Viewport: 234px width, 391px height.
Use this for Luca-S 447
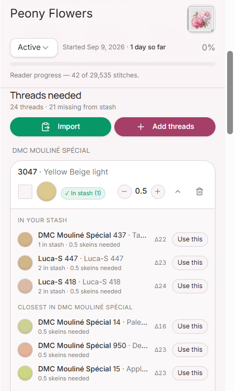(x=190, y=263)
